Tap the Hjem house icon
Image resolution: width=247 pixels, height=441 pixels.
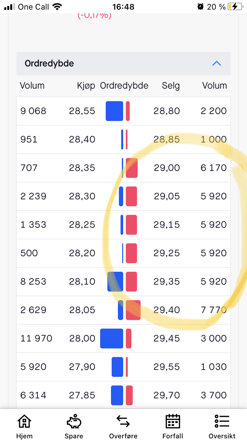24,421
